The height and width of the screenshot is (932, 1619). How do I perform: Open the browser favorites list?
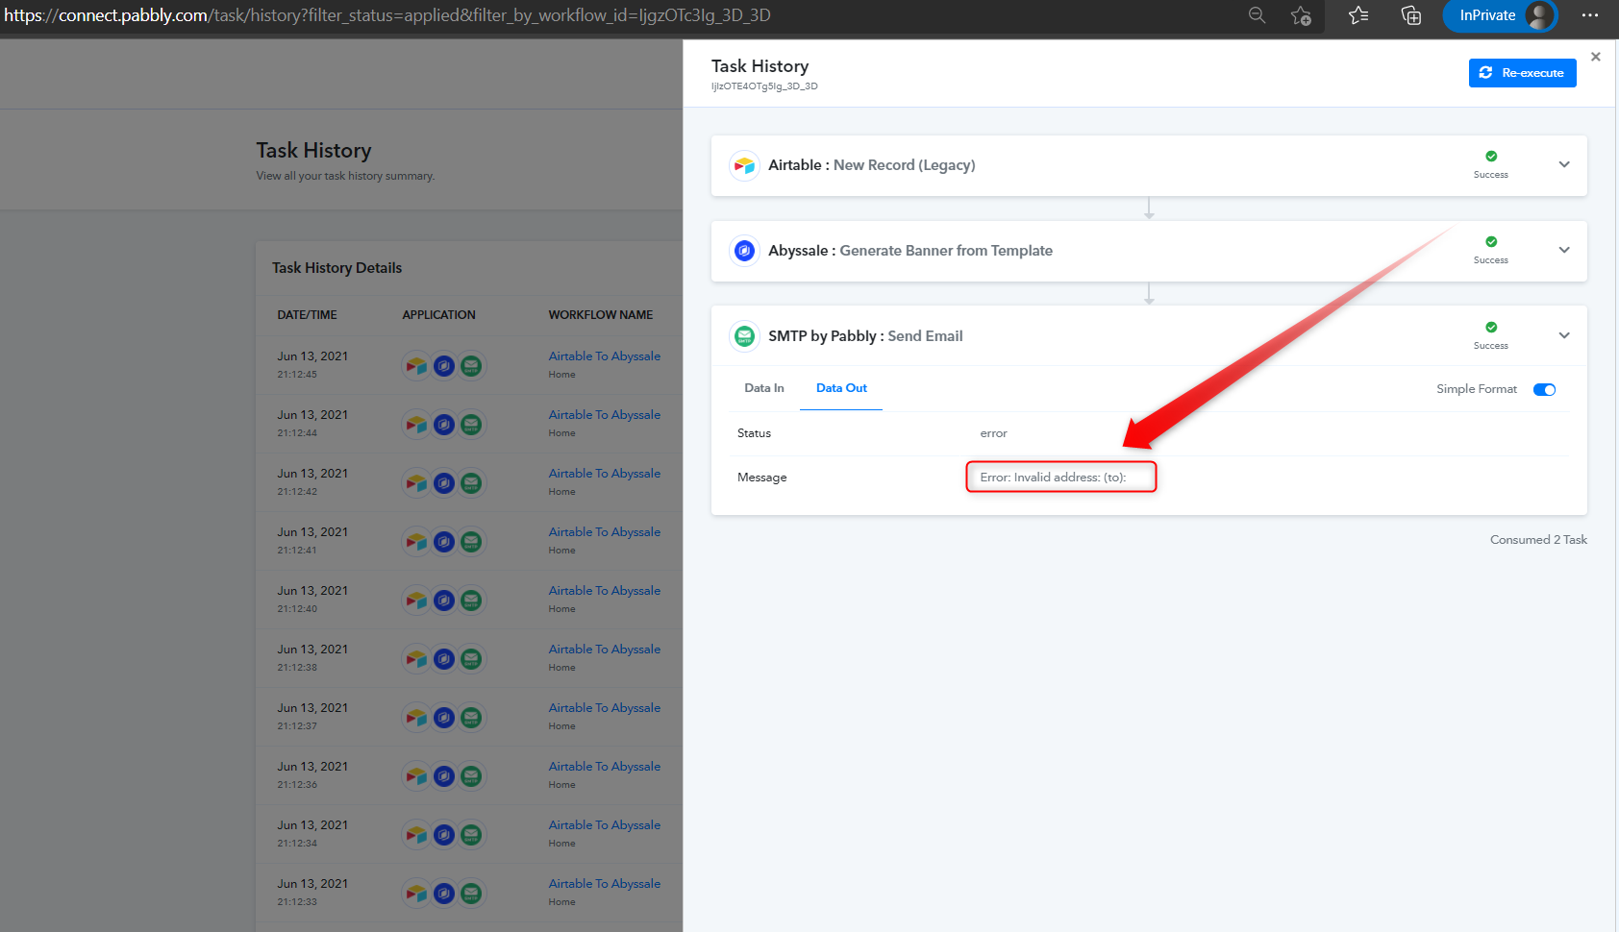[x=1358, y=15]
